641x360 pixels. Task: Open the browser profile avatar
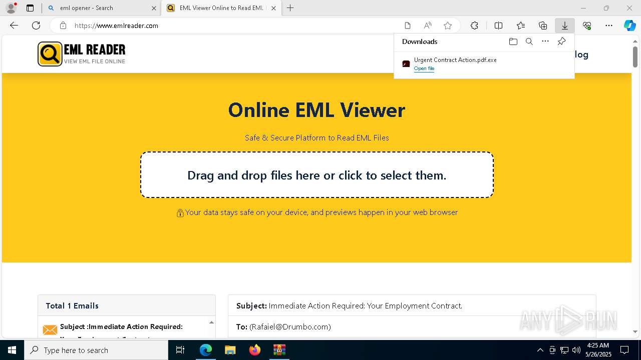tap(11, 8)
